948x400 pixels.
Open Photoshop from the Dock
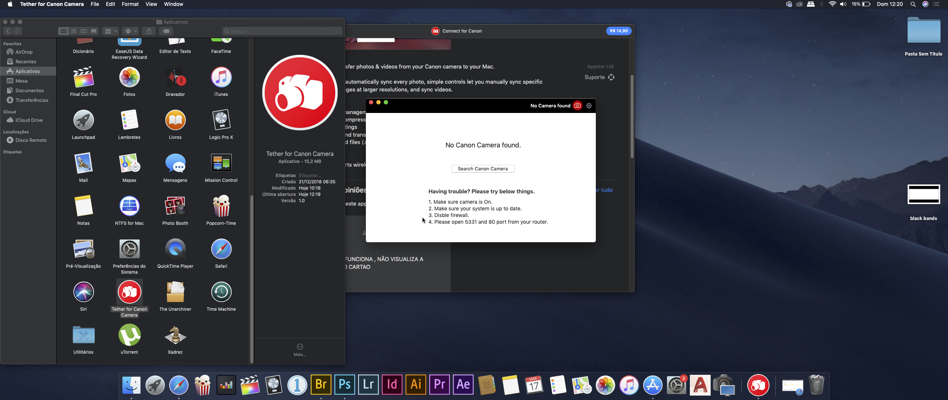coord(344,384)
